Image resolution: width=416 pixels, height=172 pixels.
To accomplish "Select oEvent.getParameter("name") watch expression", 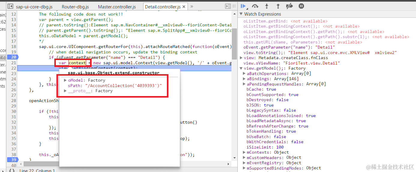I will coord(289,47).
